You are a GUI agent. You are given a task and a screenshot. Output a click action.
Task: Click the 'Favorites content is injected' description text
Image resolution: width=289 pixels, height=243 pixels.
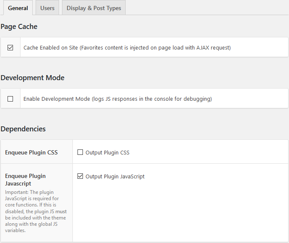tap(155, 48)
